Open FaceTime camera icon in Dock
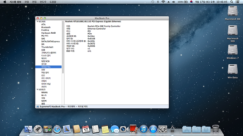This screenshot has width=243, height=136. [124, 129]
